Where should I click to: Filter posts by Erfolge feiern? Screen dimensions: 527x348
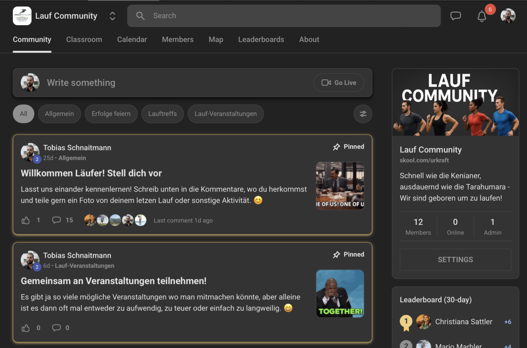point(111,114)
